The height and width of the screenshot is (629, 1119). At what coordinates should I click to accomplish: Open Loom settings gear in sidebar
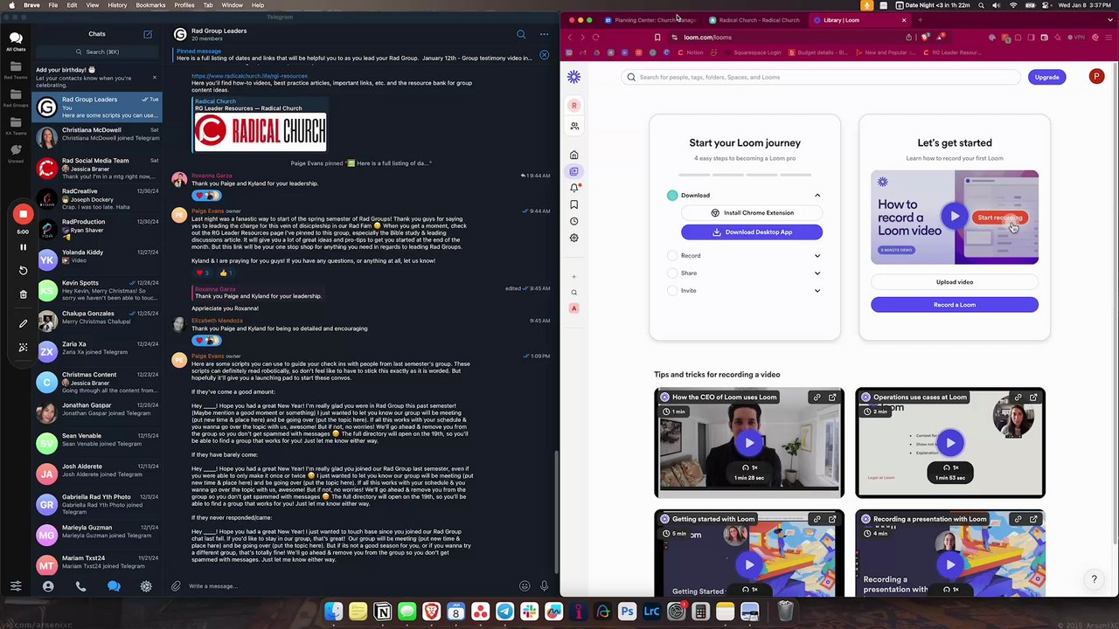[x=573, y=238]
